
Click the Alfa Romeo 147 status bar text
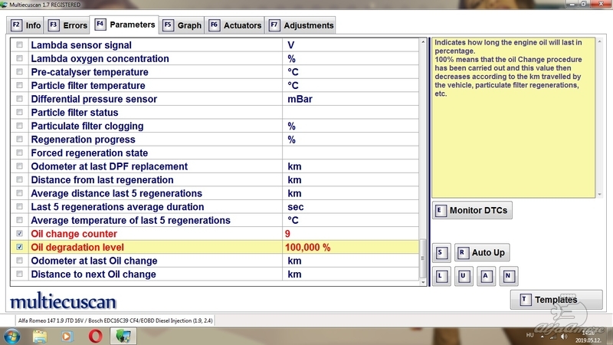pos(116,320)
